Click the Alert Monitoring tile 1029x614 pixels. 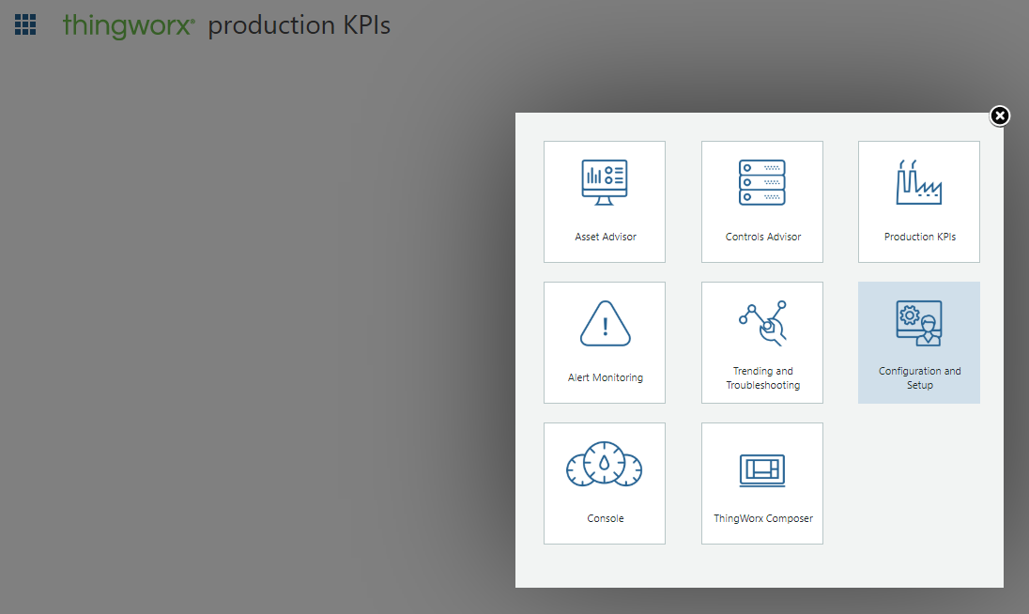(x=604, y=342)
